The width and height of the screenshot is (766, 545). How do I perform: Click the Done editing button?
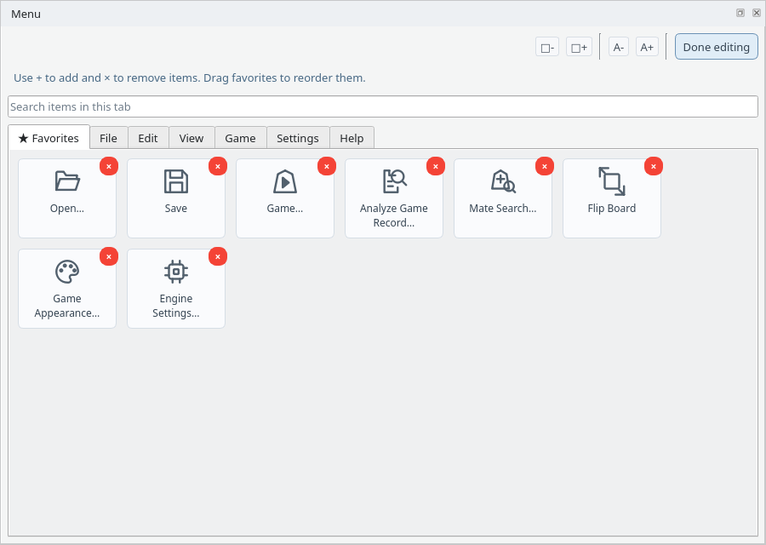(716, 47)
